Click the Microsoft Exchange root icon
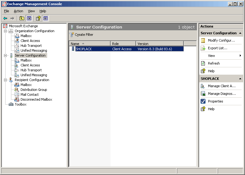The image size is (245, 175). [5, 26]
